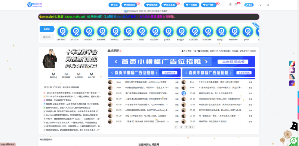Viewport: 299px width, 146px height.
Task: Switch to 热门文章 tab
Action: coord(48,87)
